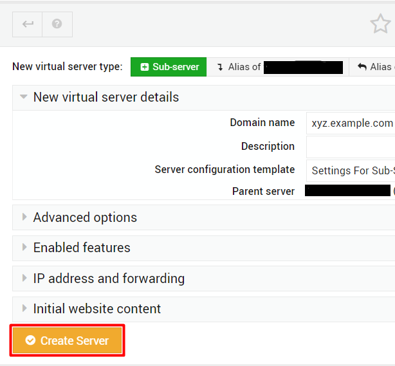Image resolution: width=395 pixels, height=366 pixels.
Task: Click the New virtual server type label
Action: pos(68,67)
